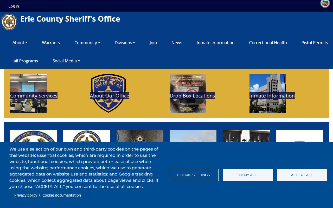Click the Erie County Sheriff star logo
Viewport: 333px width, 208px height.
9,22
